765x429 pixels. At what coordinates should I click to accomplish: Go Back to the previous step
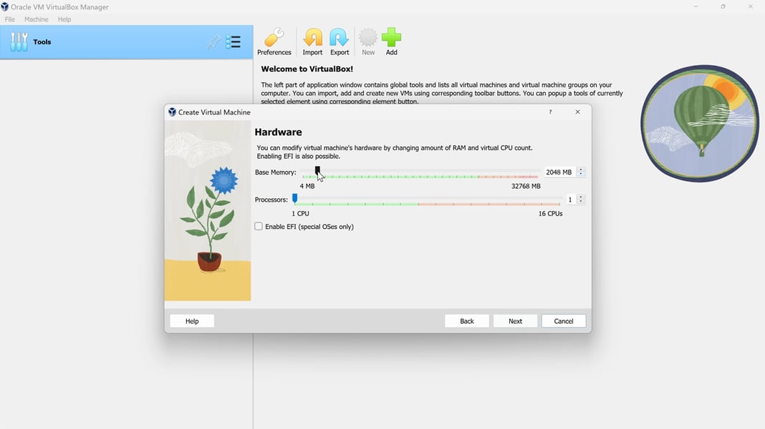[x=467, y=320]
